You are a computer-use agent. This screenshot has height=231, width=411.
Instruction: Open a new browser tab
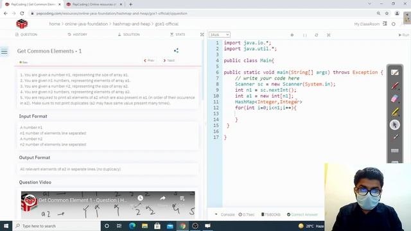tap(130, 4)
